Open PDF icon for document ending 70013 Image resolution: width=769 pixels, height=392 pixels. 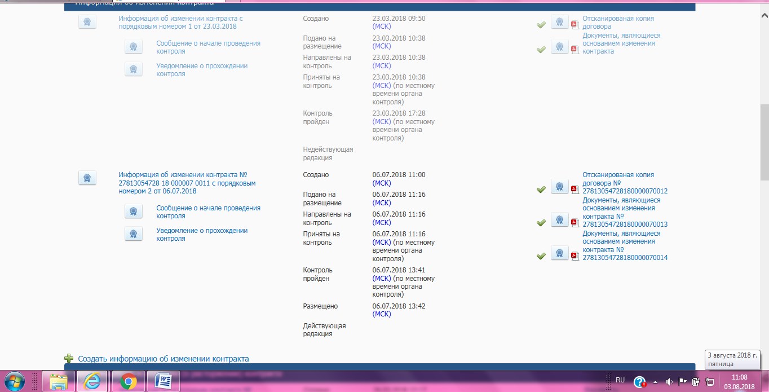(x=574, y=222)
